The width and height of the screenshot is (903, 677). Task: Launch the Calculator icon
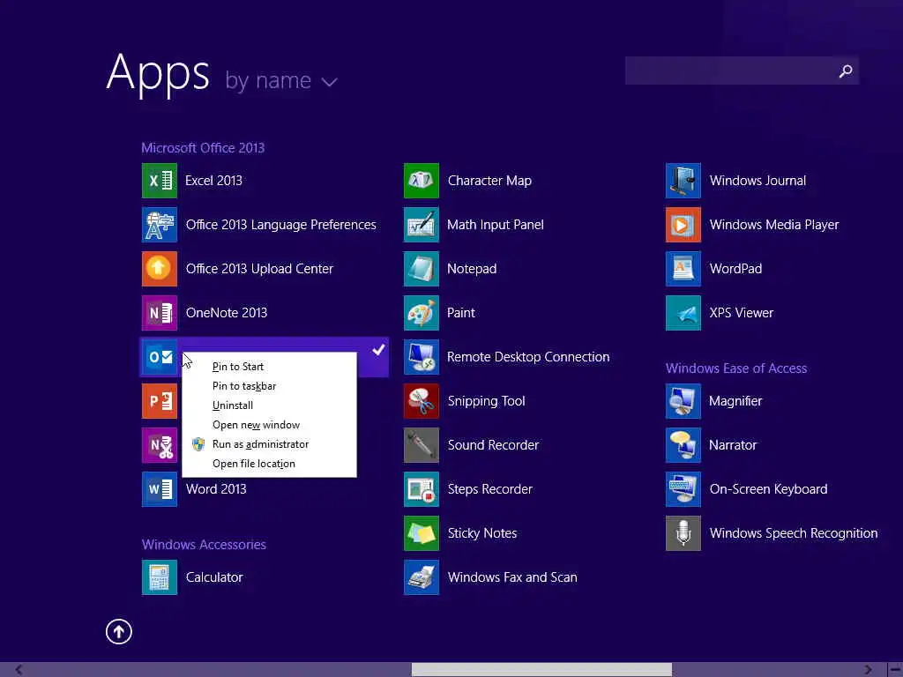[x=160, y=577]
